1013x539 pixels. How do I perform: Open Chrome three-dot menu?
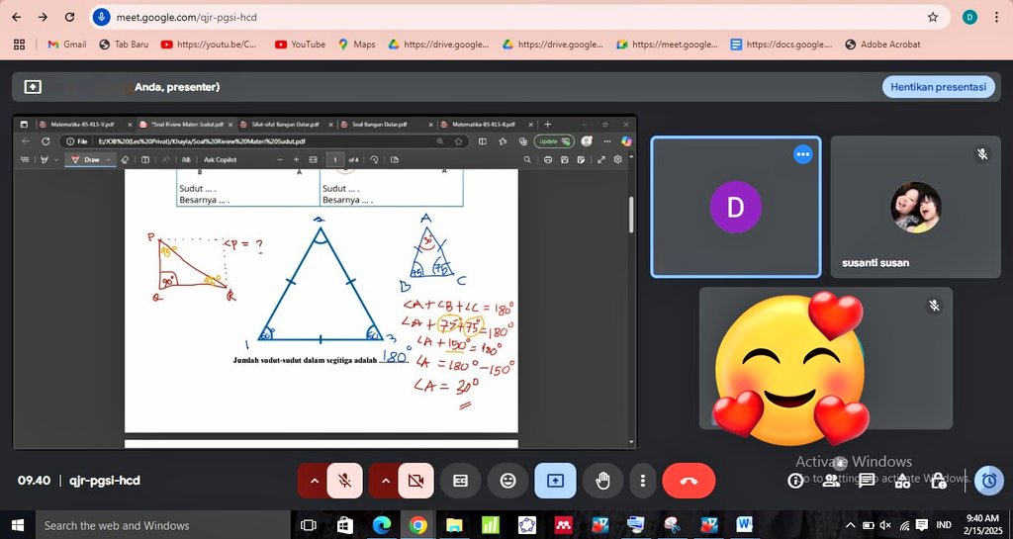click(997, 18)
